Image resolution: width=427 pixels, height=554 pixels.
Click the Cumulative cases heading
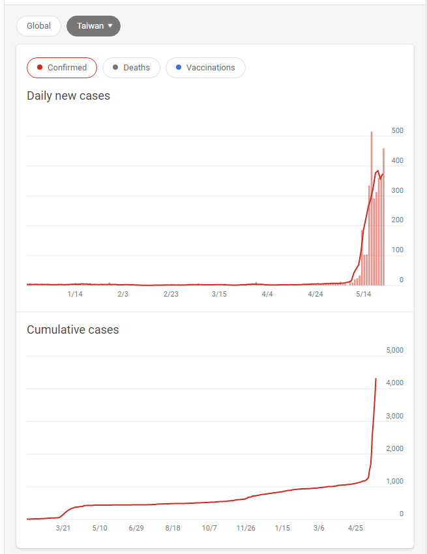pos(73,330)
